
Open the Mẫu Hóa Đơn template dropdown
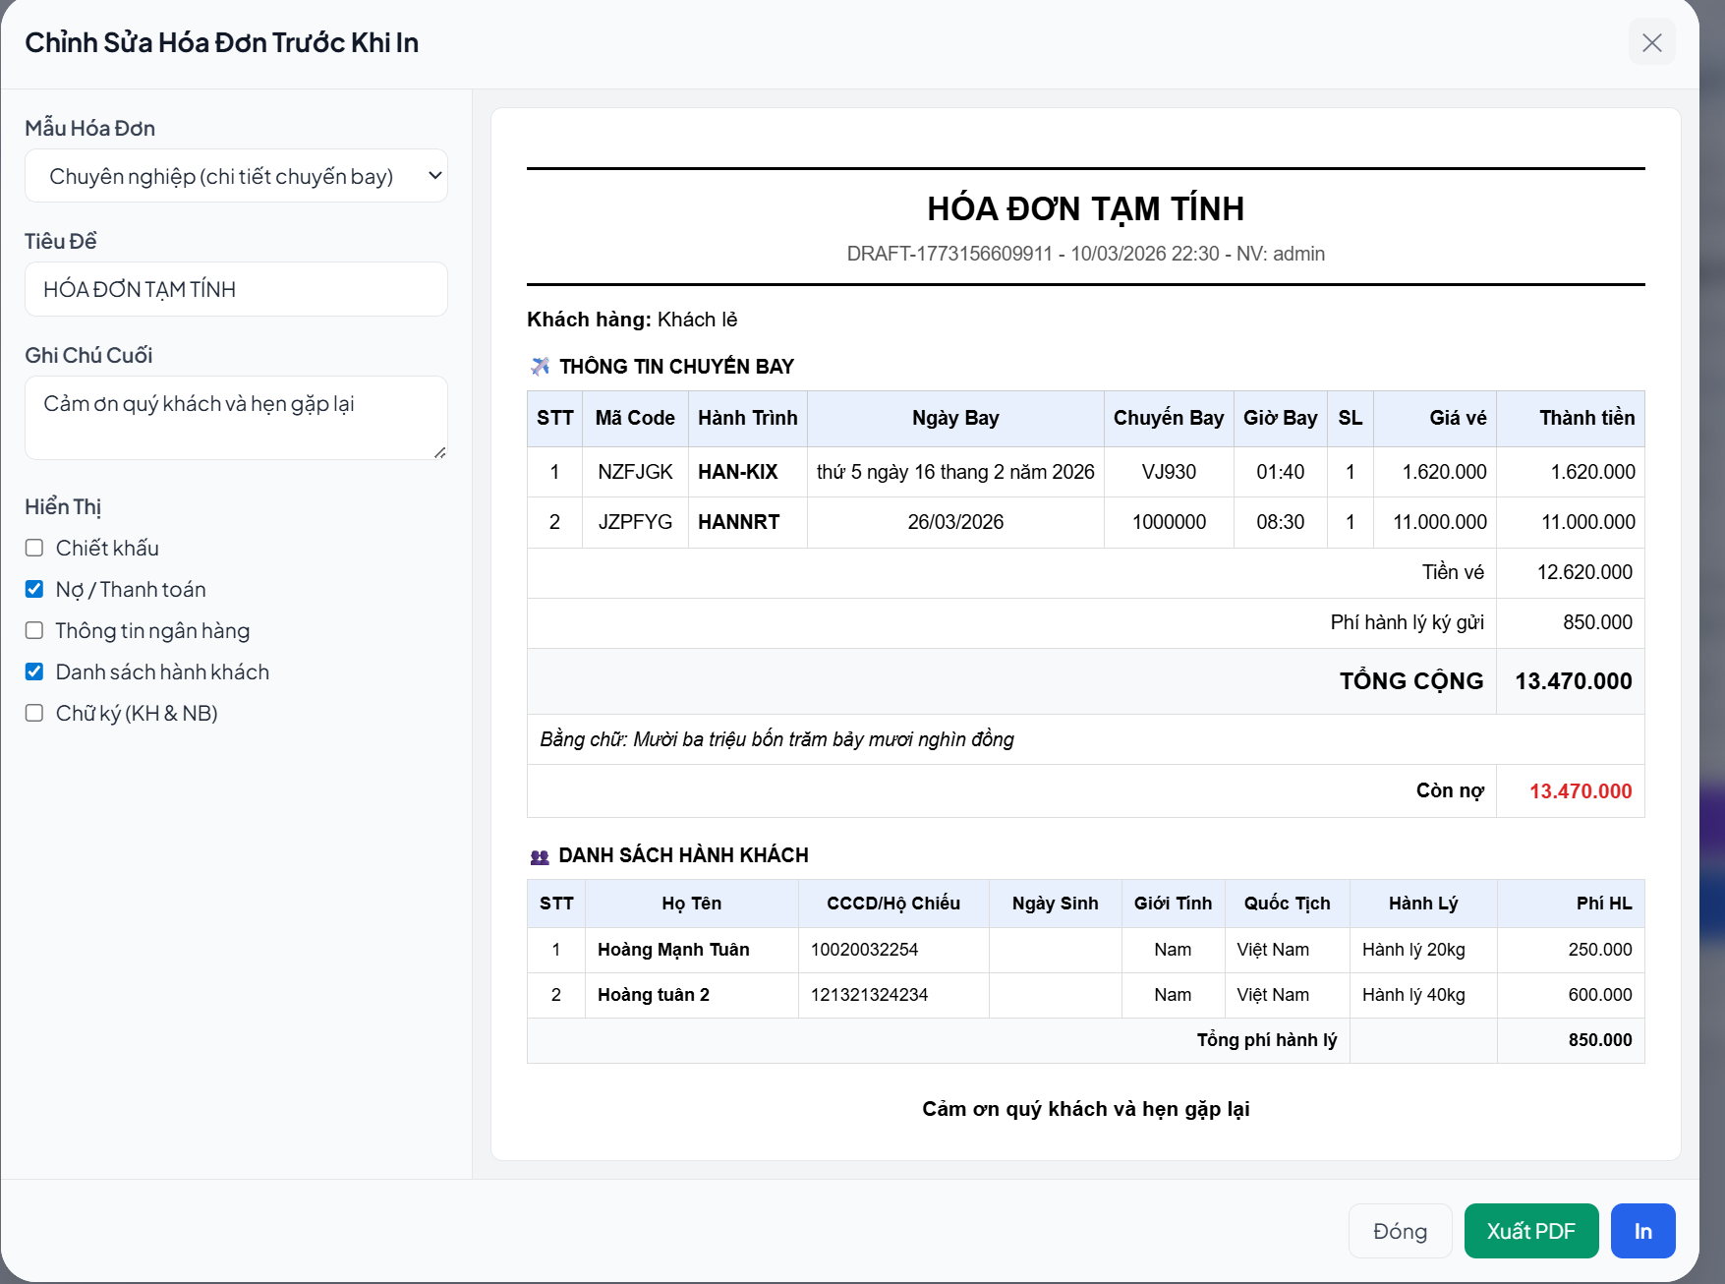click(236, 176)
